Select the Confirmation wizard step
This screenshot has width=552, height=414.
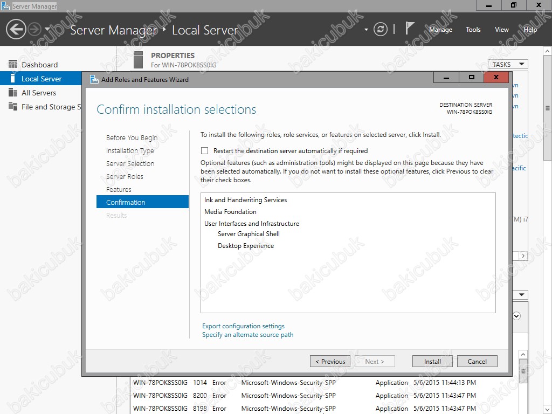pos(142,202)
